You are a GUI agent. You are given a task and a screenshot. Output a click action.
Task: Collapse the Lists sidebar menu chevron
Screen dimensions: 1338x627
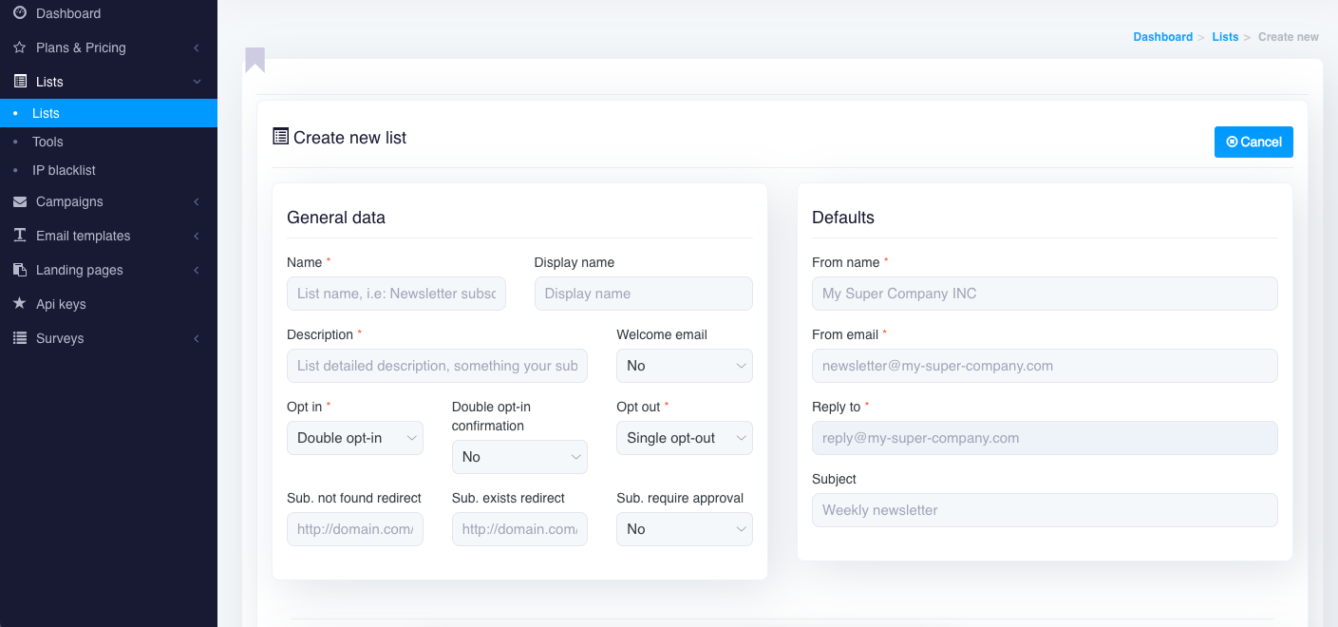(197, 82)
